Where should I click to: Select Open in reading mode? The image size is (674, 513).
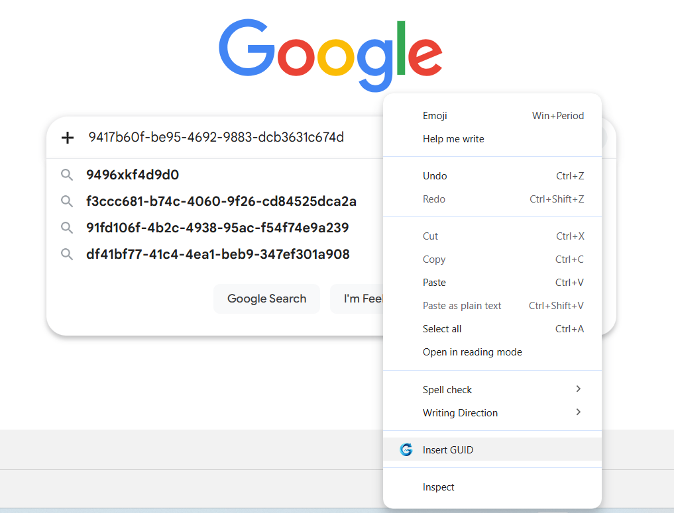472,352
